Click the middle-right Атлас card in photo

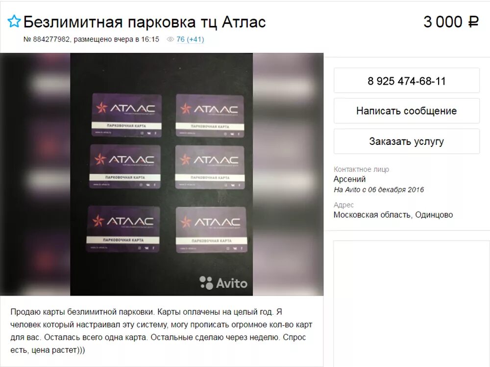[x=210, y=167]
